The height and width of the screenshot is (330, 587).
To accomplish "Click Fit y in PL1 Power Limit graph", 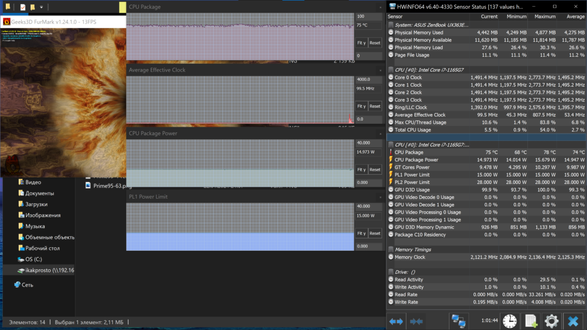I will tap(361, 233).
